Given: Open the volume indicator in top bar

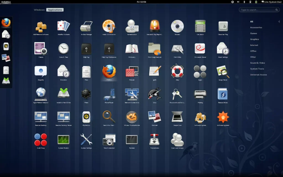Looking at the screenshot, I should point(238,2).
